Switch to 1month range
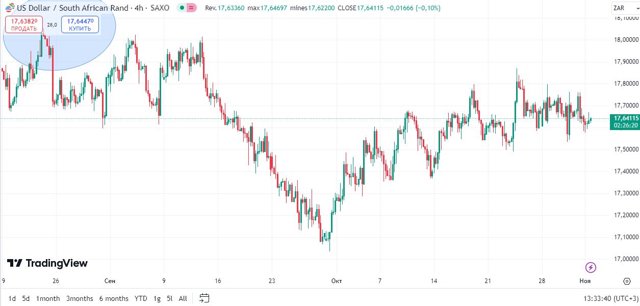The width and height of the screenshot is (640, 306). [48, 298]
